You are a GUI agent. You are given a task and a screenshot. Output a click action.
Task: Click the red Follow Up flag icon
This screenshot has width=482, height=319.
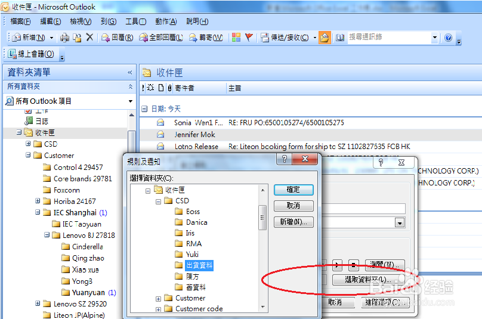coord(249,38)
